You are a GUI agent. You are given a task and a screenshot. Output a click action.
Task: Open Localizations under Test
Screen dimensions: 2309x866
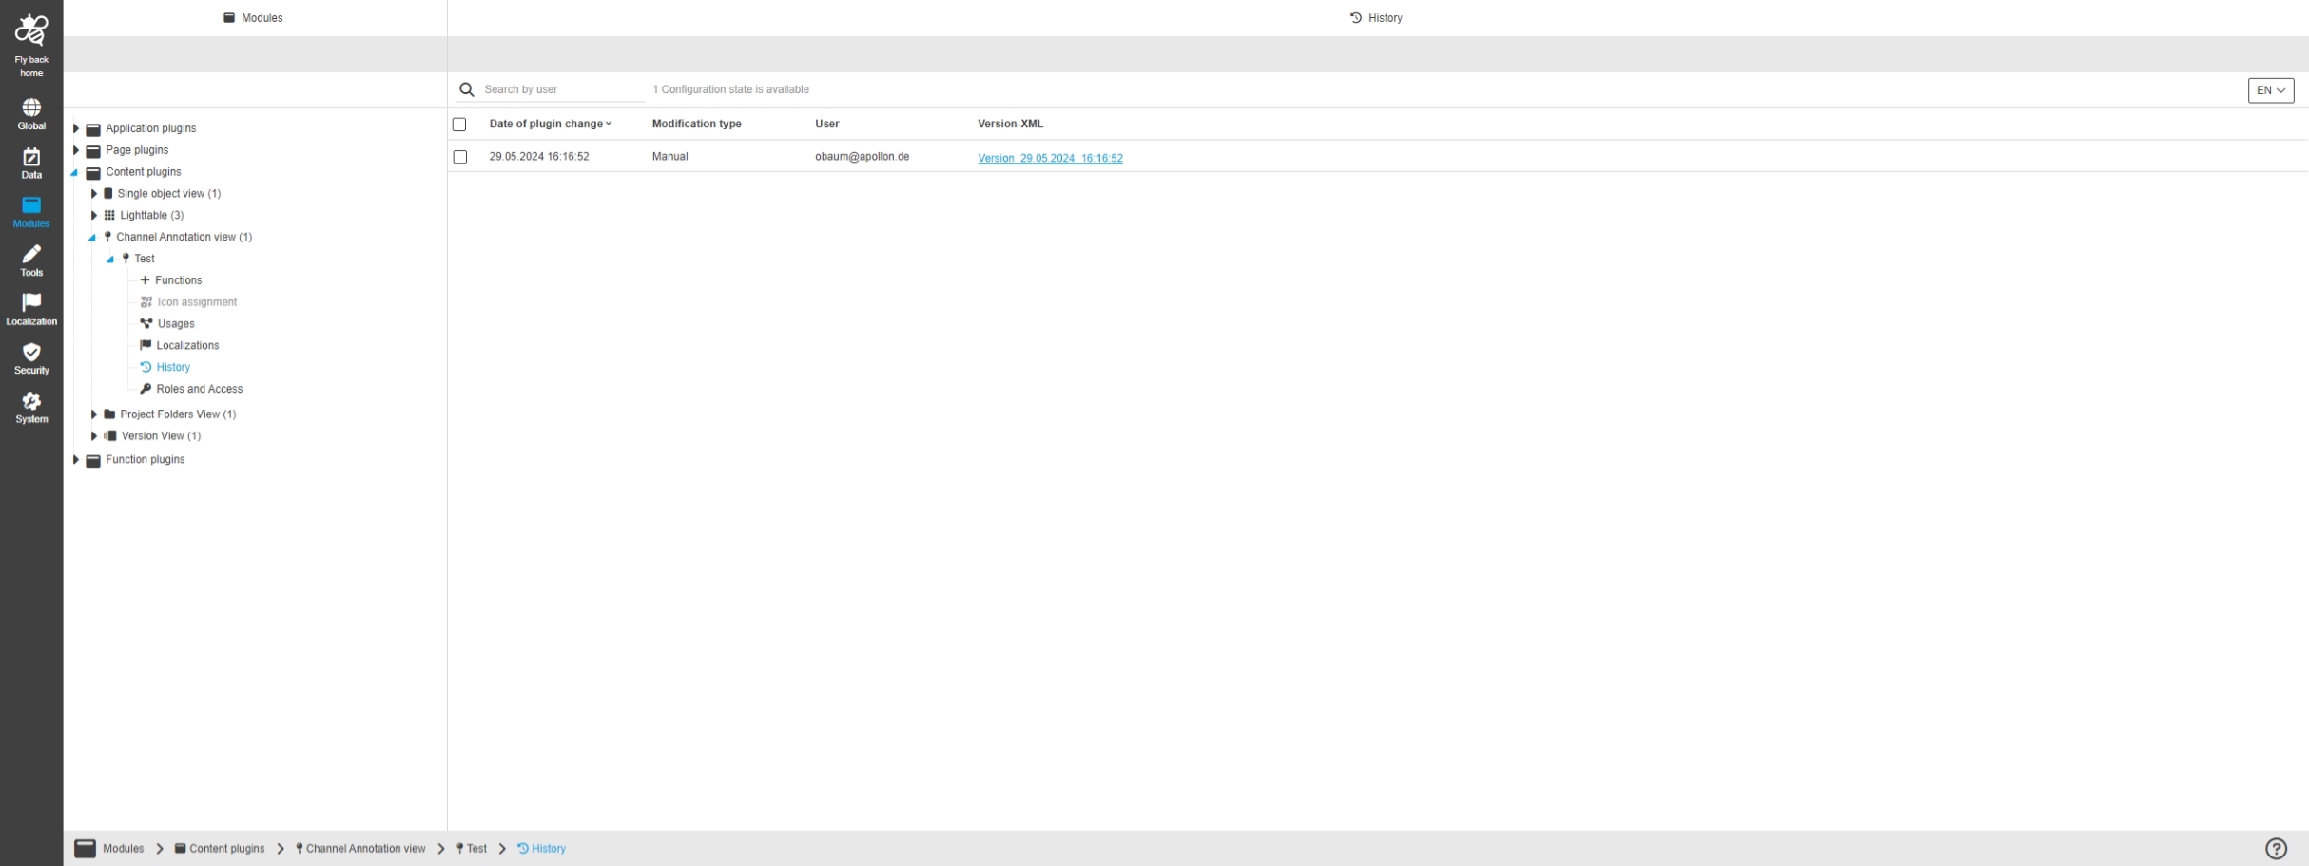(188, 346)
